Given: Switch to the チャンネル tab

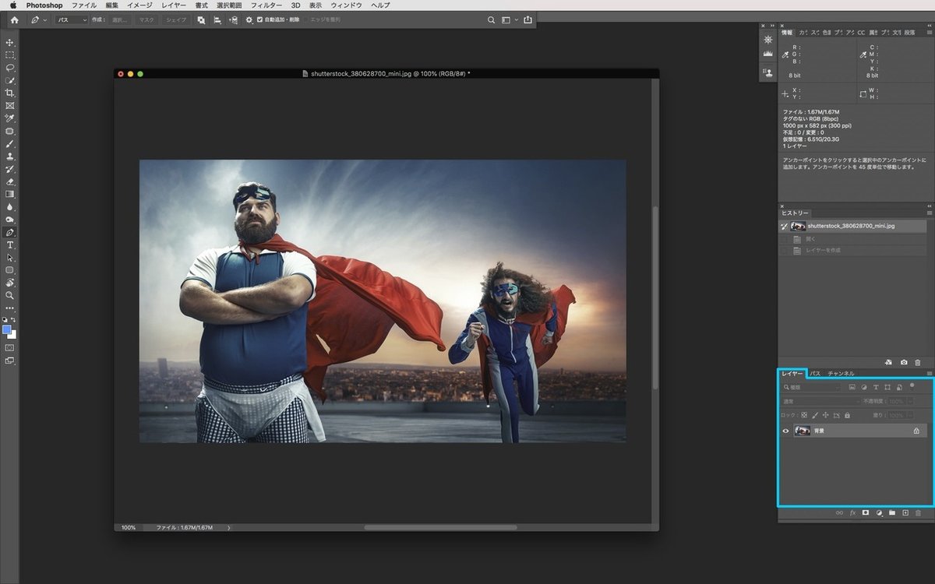Looking at the screenshot, I should point(841,374).
